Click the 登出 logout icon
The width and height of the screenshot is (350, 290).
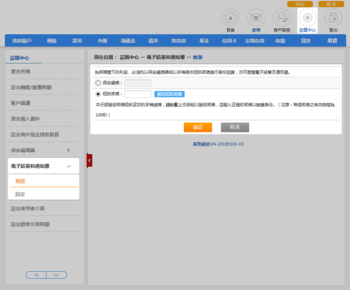(x=333, y=18)
